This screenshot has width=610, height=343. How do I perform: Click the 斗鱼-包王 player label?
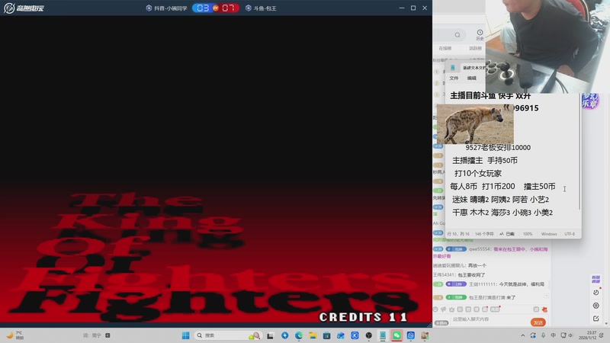point(261,8)
